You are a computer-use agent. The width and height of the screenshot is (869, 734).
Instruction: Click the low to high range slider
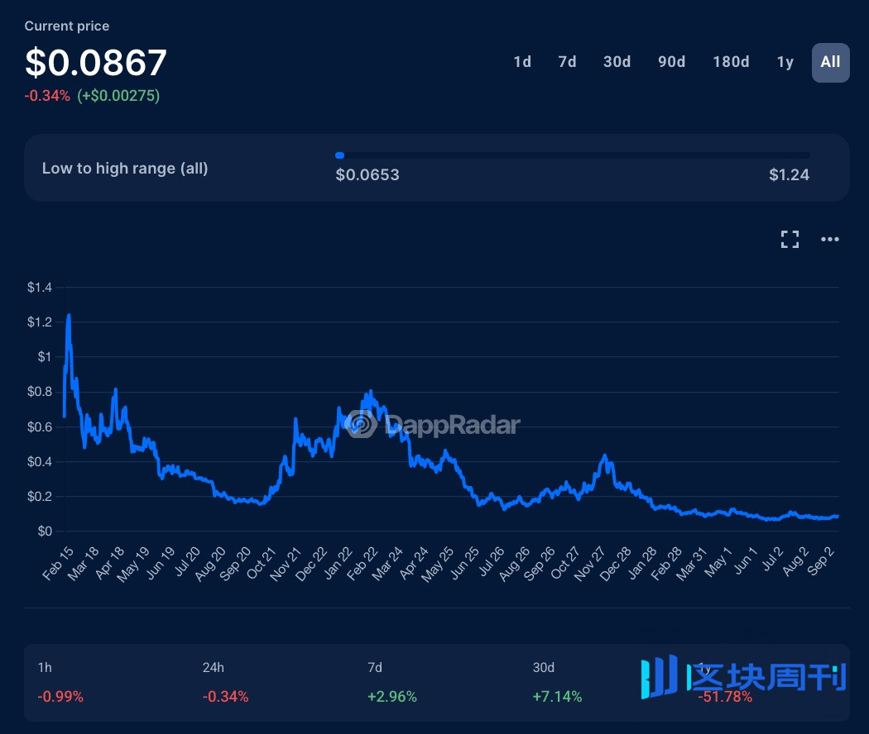574,155
